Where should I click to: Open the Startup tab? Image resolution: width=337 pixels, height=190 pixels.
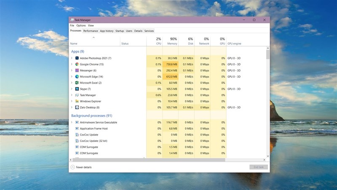(x=120, y=31)
